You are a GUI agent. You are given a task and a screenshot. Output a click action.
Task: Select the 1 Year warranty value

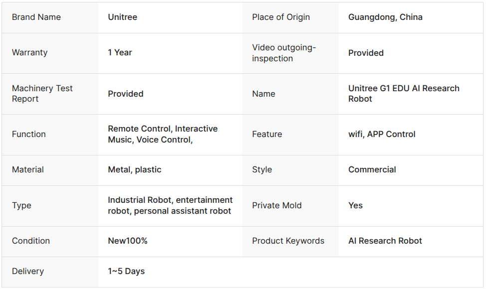(120, 53)
